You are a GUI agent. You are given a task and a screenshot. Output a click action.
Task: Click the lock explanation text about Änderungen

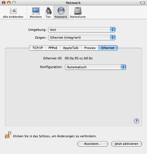point(55,136)
